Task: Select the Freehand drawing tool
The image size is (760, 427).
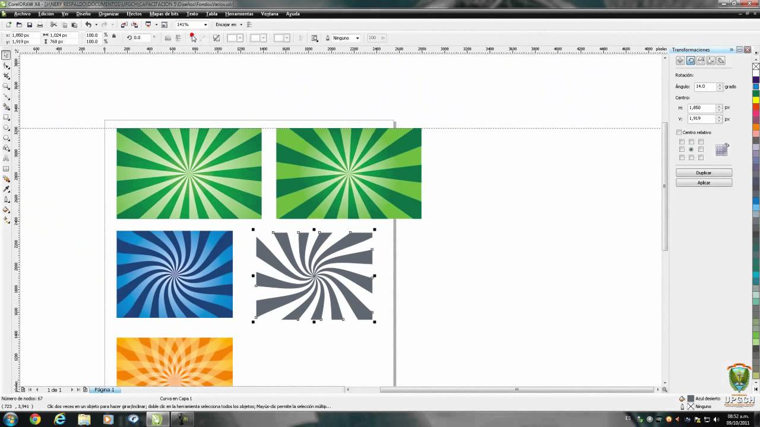Action: coord(7,97)
